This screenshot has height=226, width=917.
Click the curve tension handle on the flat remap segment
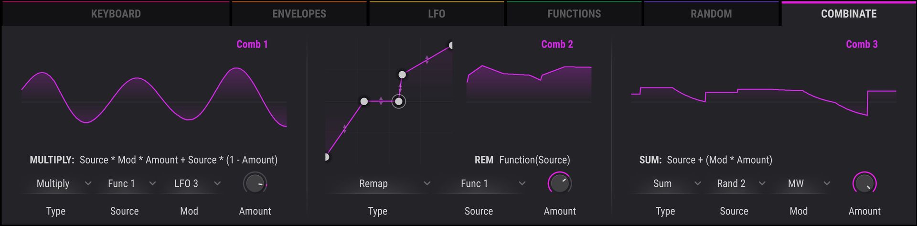tap(381, 101)
